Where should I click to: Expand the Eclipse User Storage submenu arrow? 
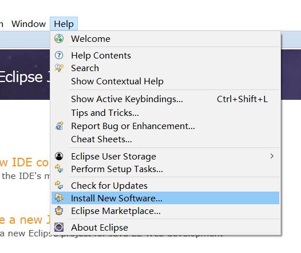(x=272, y=156)
